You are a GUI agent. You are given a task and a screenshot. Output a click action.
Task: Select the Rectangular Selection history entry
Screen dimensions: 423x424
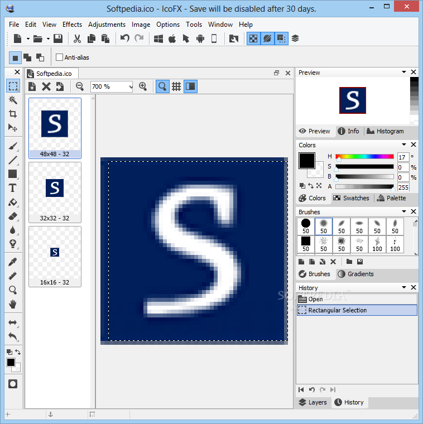[x=357, y=310]
